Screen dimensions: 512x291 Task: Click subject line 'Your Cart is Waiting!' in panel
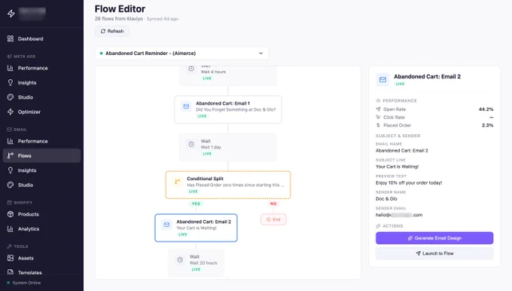pyautogui.click(x=397, y=167)
